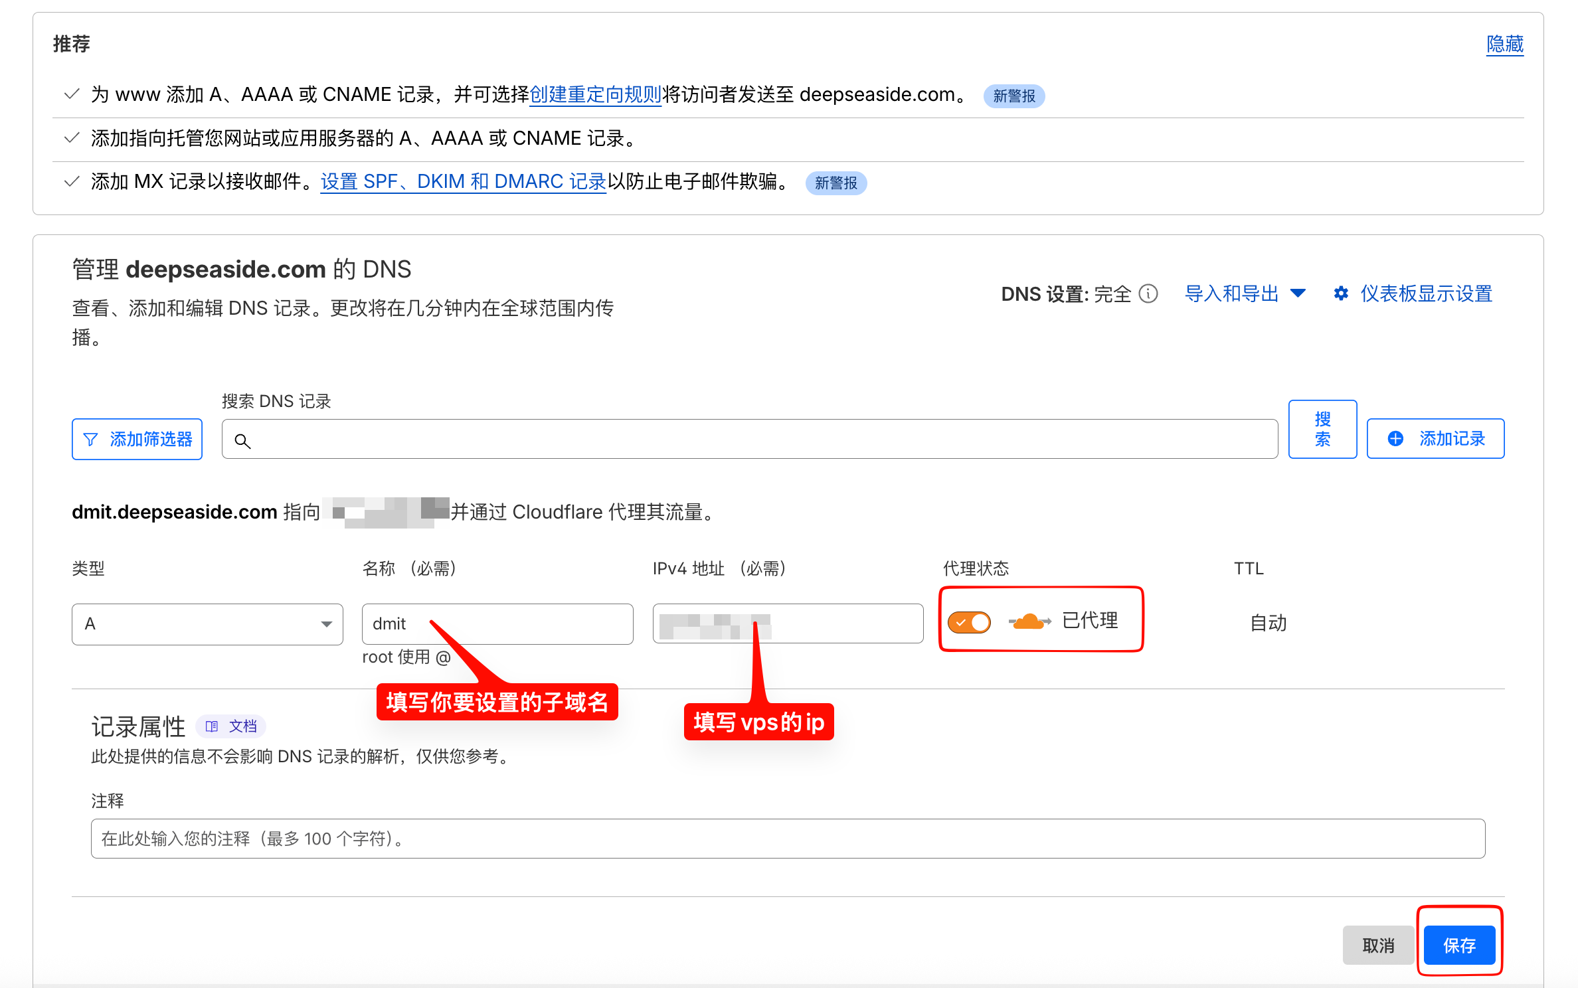1578x988 pixels.
Task: Click 隐藏 to hide recommendations
Action: [1505, 44]
